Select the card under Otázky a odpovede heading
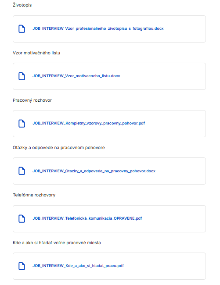Image resolution: width=220 pixels, height=285 pixels. (109, 171)
